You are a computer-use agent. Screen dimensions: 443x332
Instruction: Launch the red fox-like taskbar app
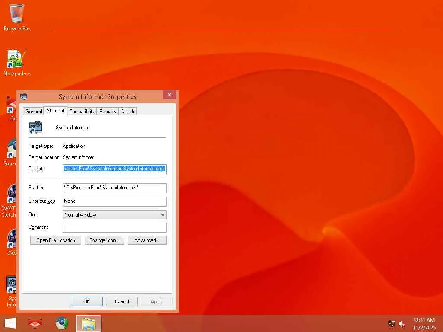(35, 323)
